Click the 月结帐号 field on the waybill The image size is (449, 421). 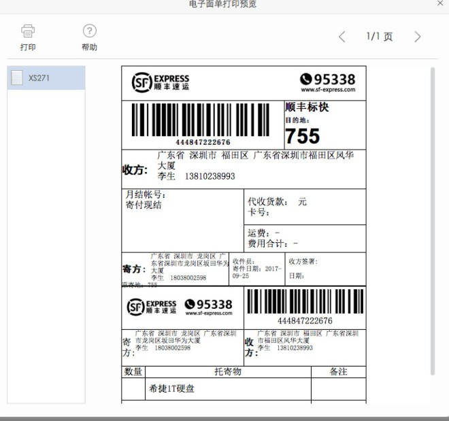[146, 195]
